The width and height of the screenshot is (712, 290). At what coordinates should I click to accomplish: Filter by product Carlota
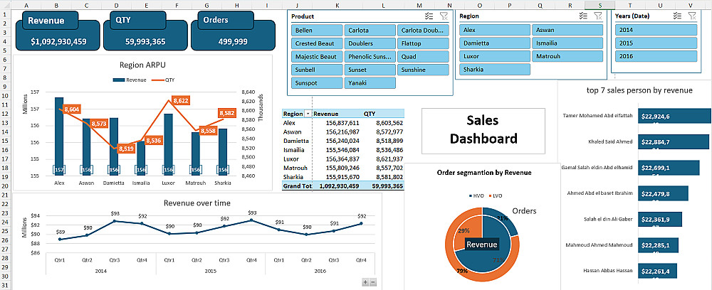coord(370,31)
